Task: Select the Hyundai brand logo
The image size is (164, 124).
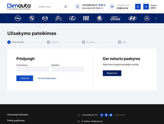Action: [132, 18]
